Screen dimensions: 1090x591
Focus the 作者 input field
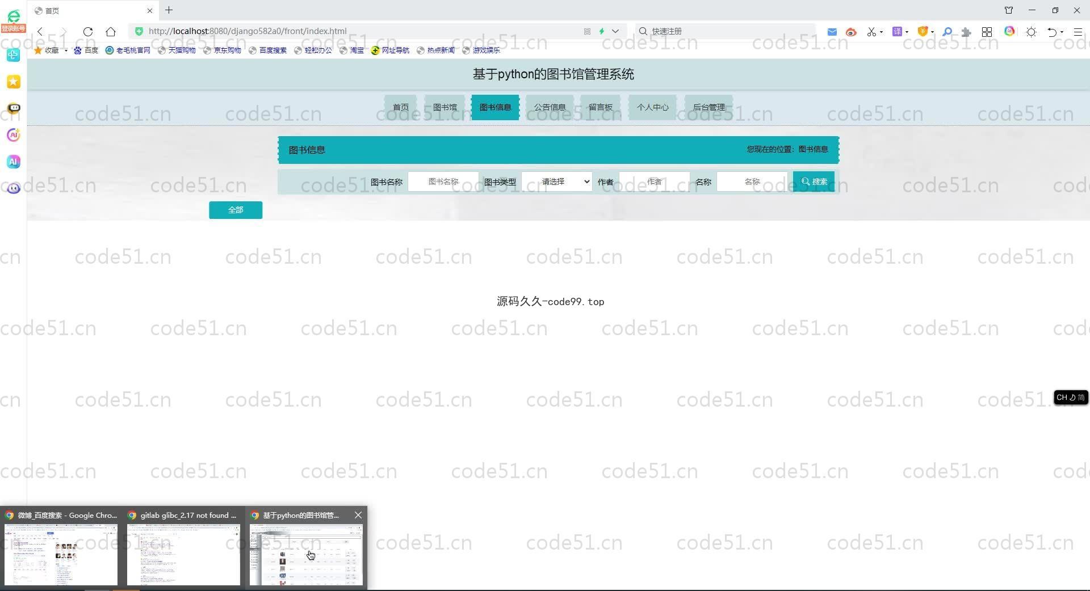pyautogui.click(x=655, y=181)
